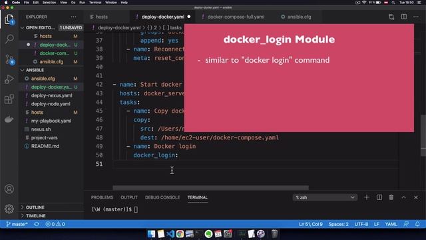This screenshot has height=240, width=426.
Task: Open the Accounts icon in activity bar
Action: (9, 189)
